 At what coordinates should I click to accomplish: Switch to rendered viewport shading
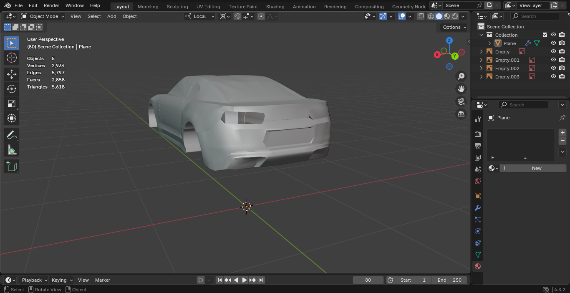455,16
